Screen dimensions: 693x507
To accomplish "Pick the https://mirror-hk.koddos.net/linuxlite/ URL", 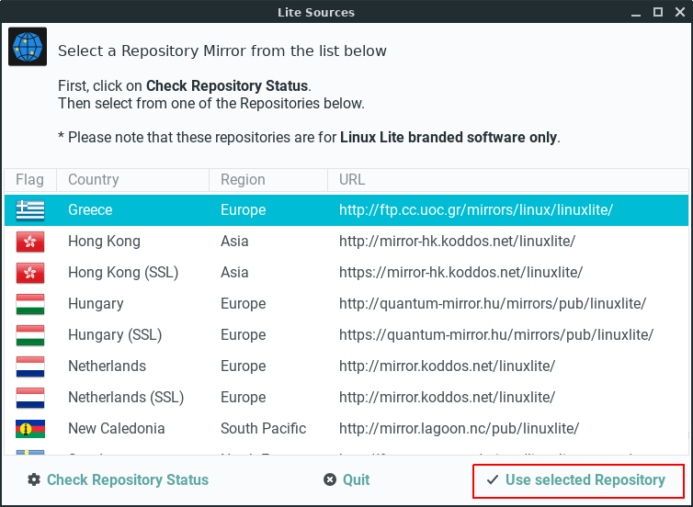I will tap(460, 273).
